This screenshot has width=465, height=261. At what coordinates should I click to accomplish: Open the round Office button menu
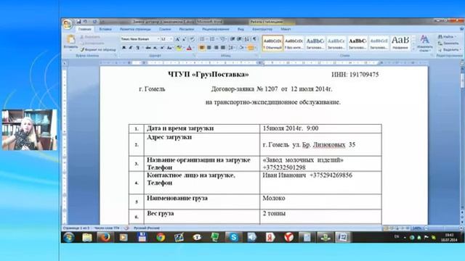(x=68, y=24)
